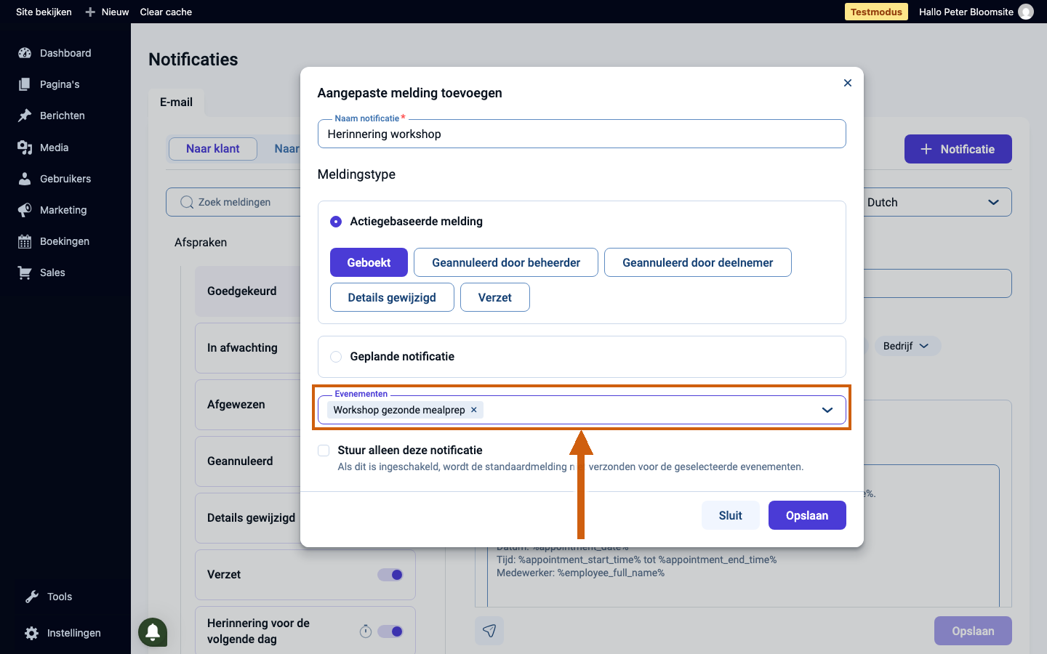Click the paper plane send-test icon
This screenshot has height=654, width=1047.
pos(489,631)
